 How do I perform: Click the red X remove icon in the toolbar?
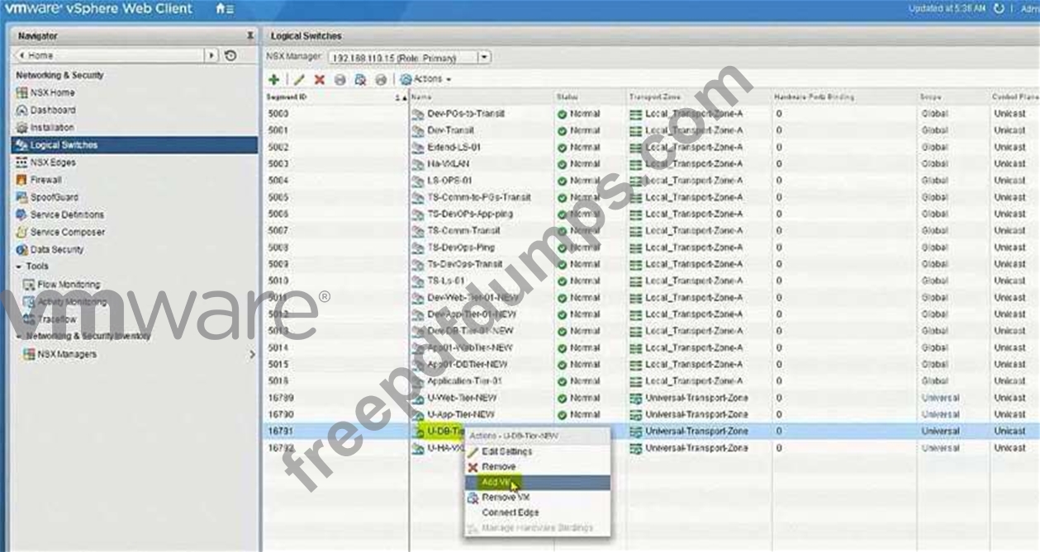click(x=319, y=79)
